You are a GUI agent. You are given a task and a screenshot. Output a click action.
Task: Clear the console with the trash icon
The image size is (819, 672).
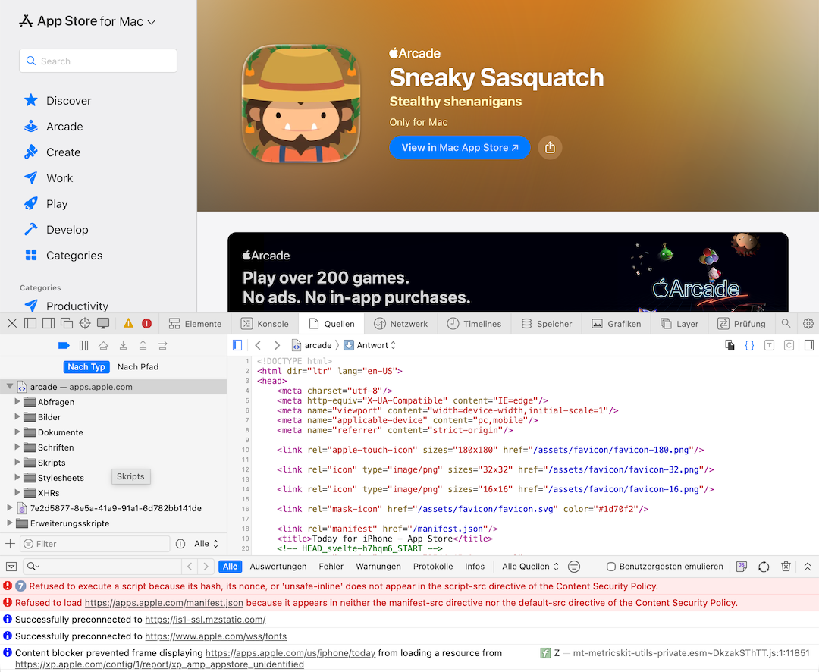pos(786,567)
